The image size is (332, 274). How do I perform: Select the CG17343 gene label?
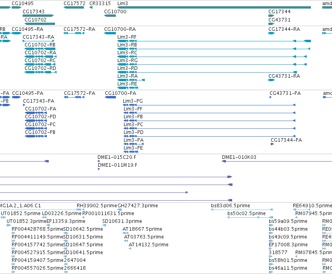(34, 11)
